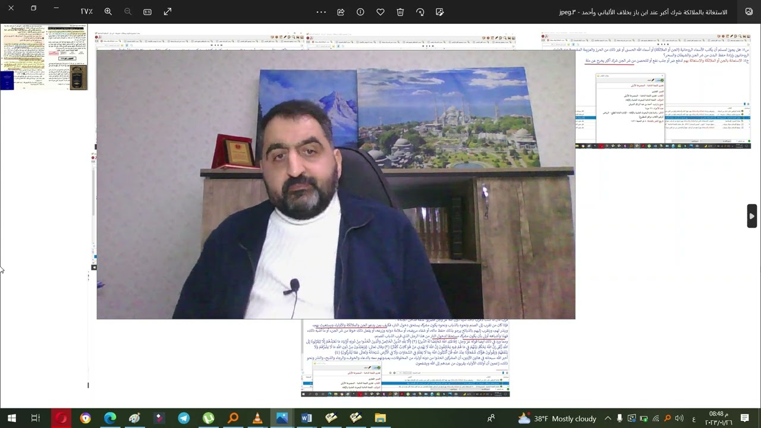The width and height of the screenshot is (761, 428).
Task: Open clock and date flyout
Action: [718, 418]
